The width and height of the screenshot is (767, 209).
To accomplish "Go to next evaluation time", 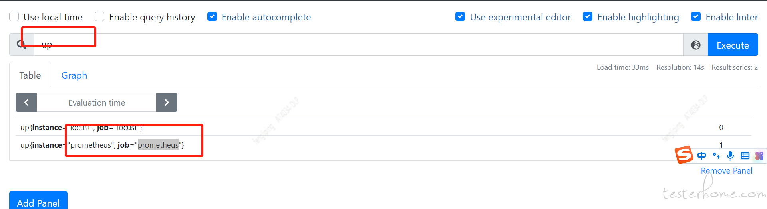I will [167, 103].
